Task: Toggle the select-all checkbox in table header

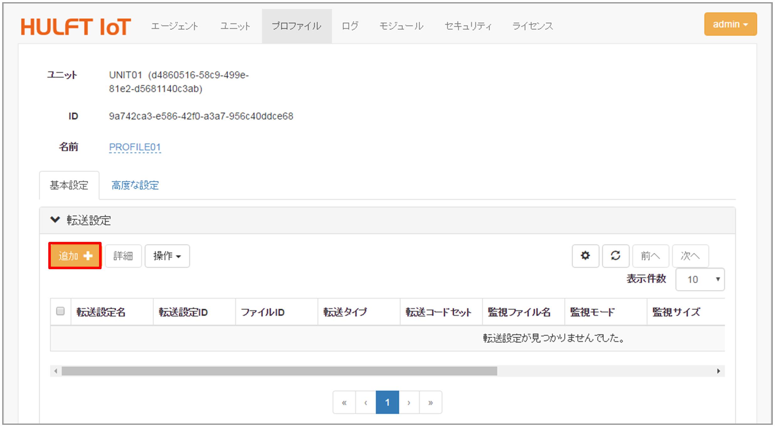Action: tap(60, 311)
